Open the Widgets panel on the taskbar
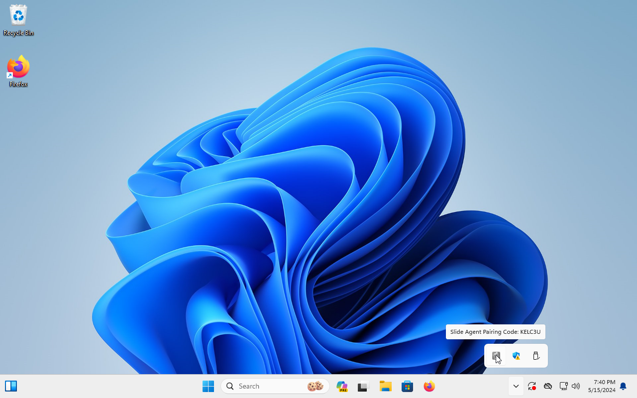The height and width of the screenshot is (398, 637). click(x=11, y=386)
